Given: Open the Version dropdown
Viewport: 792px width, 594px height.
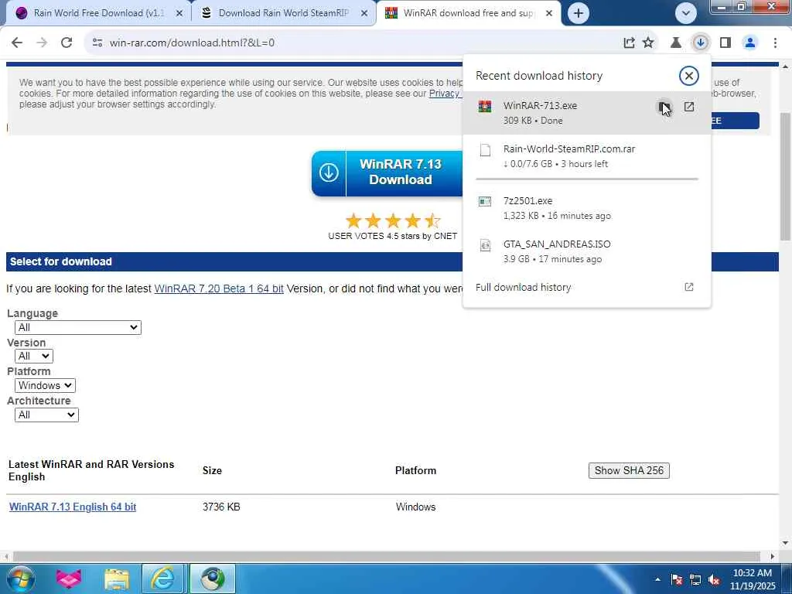Looking at the screenshot, I should tap(34, 356).
